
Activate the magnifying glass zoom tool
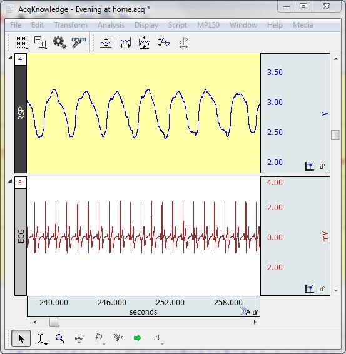pos(60,338)
